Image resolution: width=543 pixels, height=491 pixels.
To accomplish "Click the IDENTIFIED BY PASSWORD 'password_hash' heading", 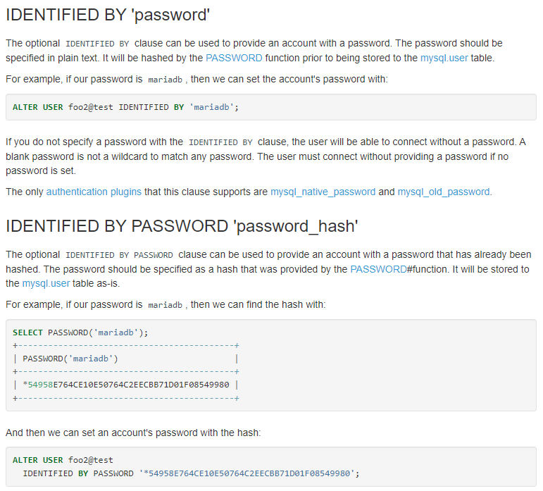I will click(182, 226).
